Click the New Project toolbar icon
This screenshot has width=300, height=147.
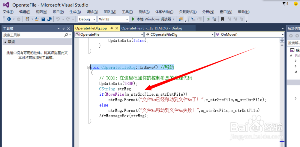click(x=27, y=19)
